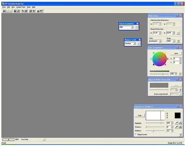The height and width of the screenshot is (146, 185).
Task: Click the rotate/mirror toolbar icon
Action: 34,11
